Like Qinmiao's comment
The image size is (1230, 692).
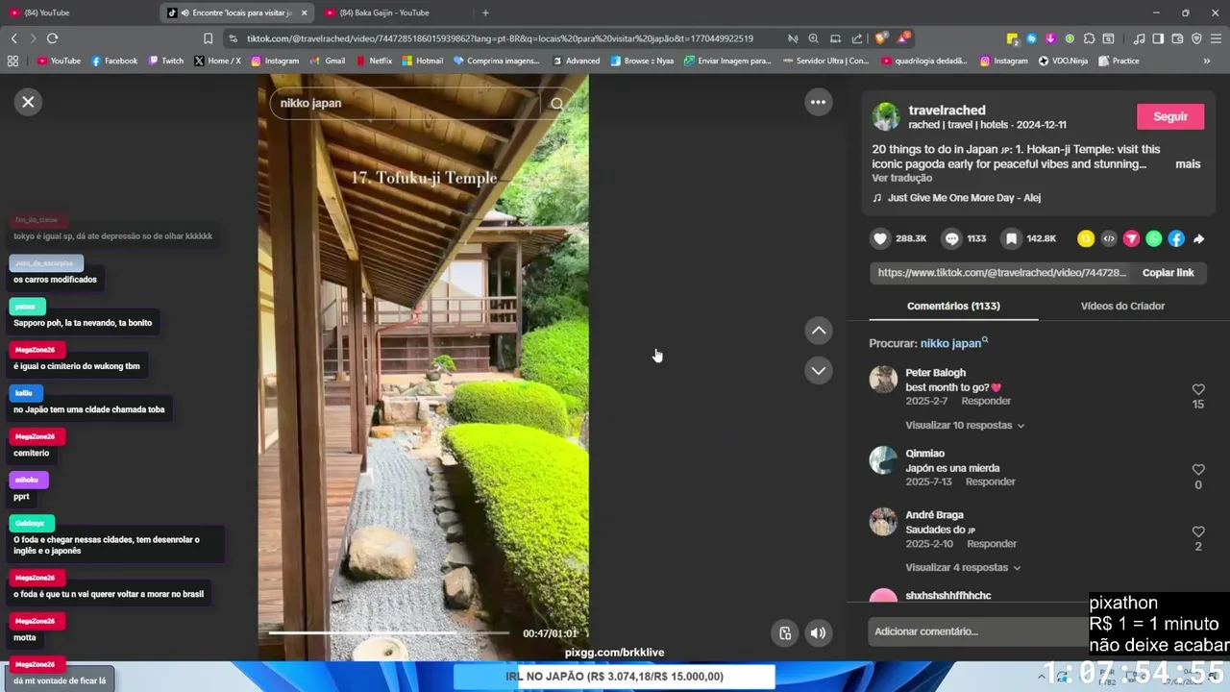(1198, 470)
